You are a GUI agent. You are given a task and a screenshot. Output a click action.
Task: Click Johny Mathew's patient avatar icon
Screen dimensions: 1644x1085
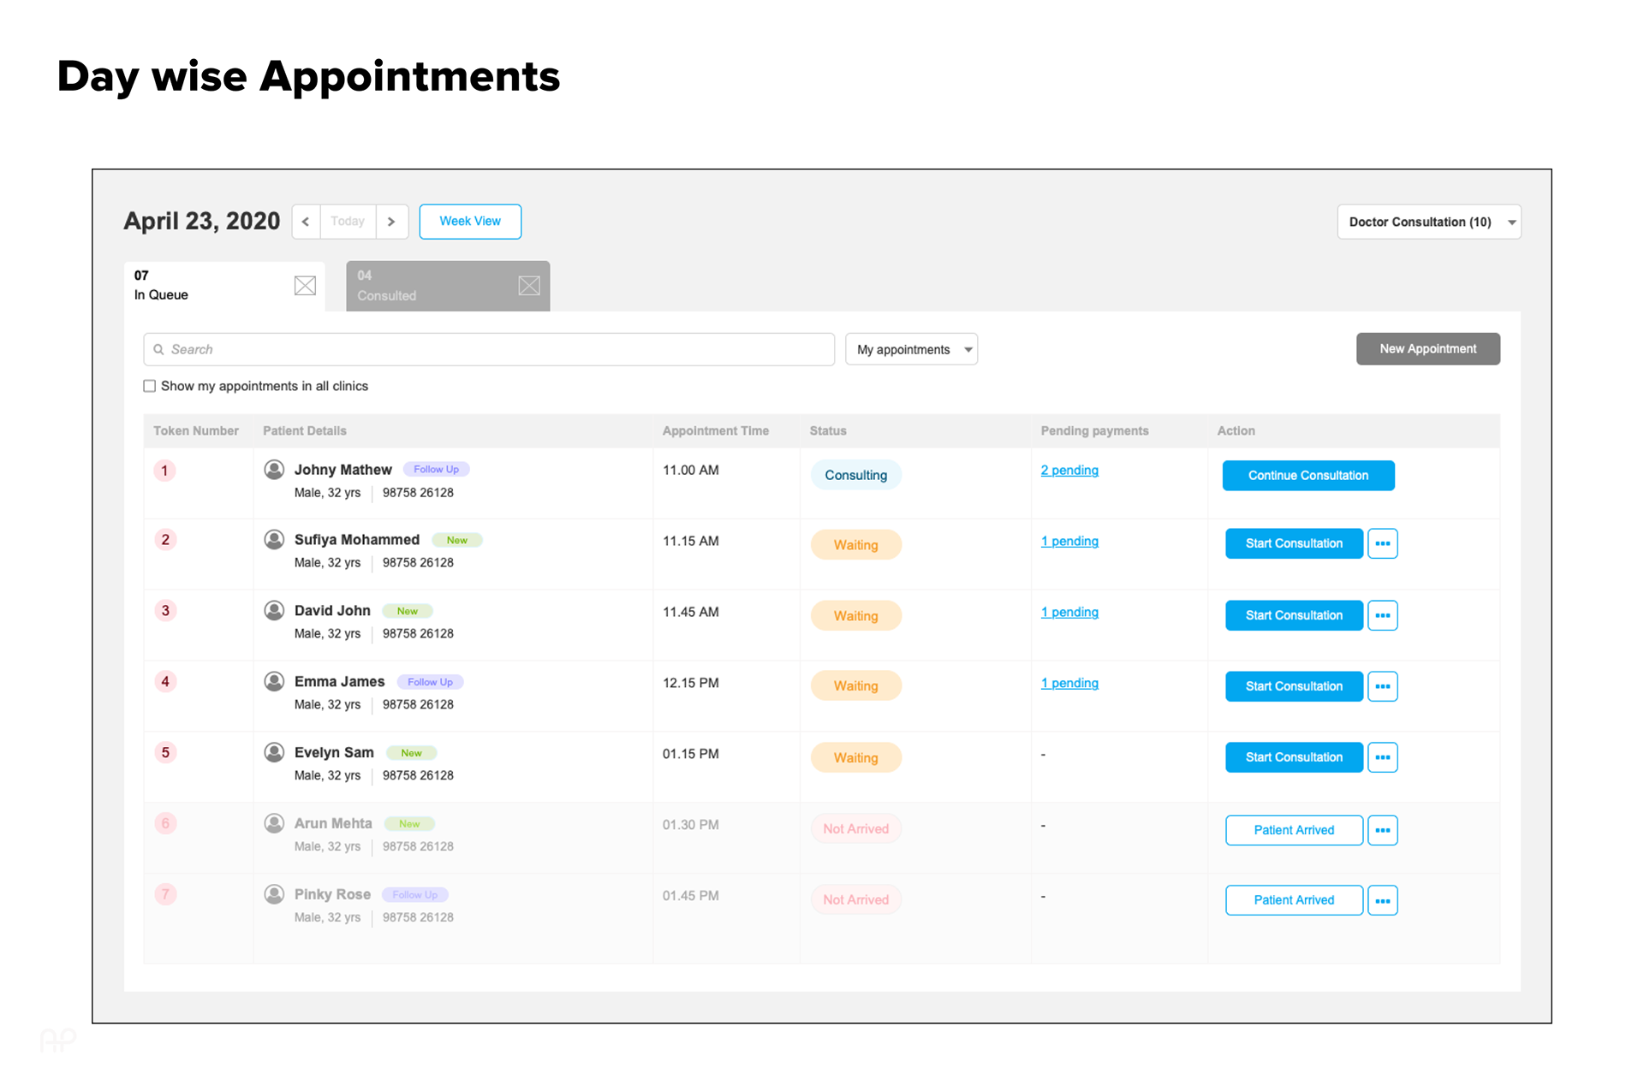tap(274, 470)
